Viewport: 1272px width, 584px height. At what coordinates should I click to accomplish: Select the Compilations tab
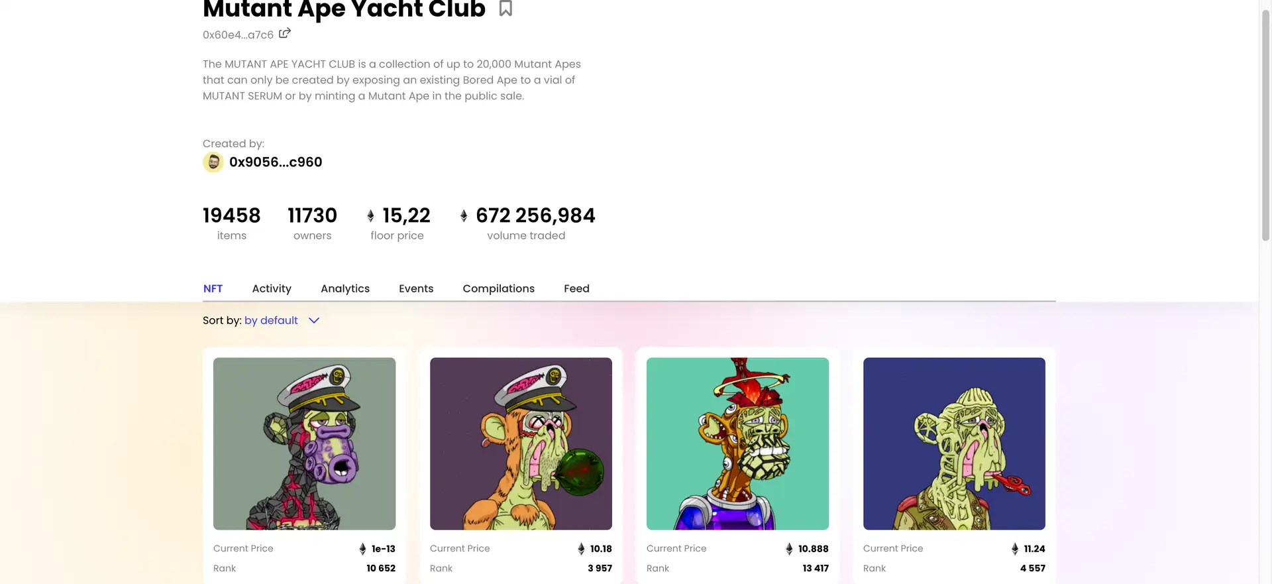(x=499, y=288)
